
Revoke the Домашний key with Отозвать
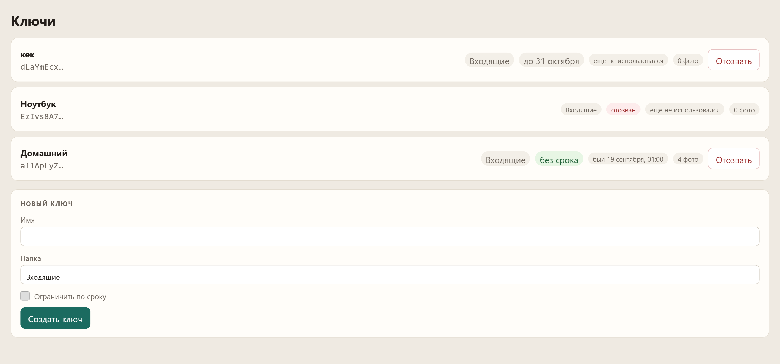point(733,159)
